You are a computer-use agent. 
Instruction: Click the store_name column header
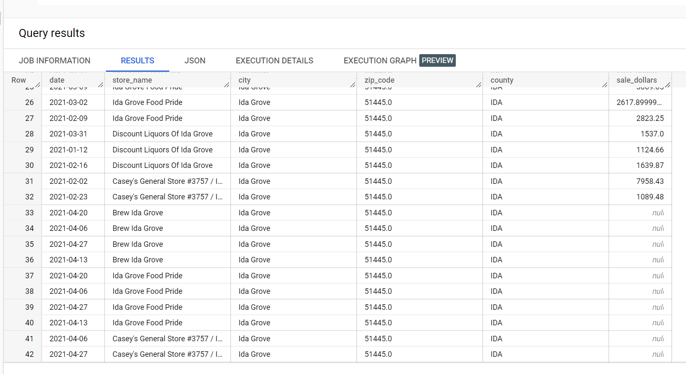tap(132, 80)
